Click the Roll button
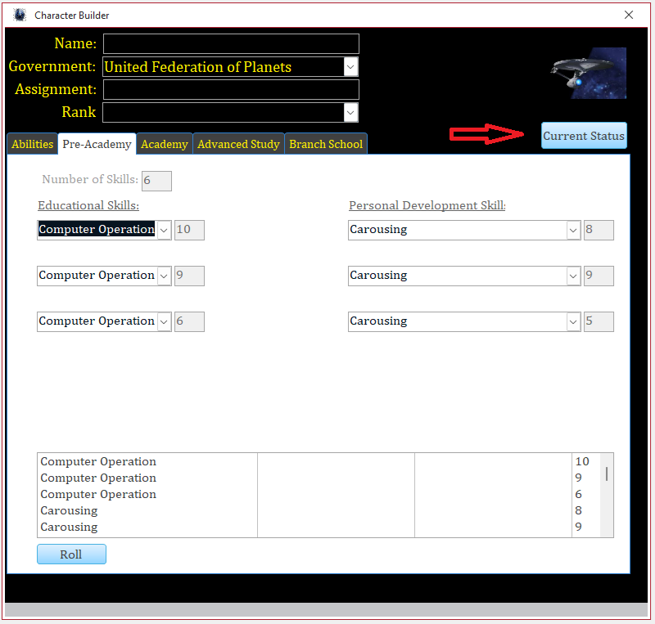The width and height of the screenshot is (655, 624). (71, 554)
